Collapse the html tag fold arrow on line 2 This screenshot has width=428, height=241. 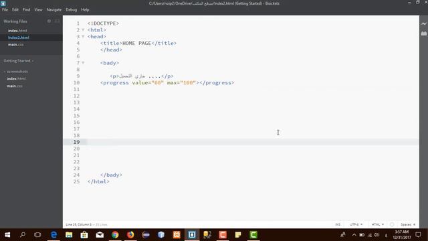click(x=83, y=29)
